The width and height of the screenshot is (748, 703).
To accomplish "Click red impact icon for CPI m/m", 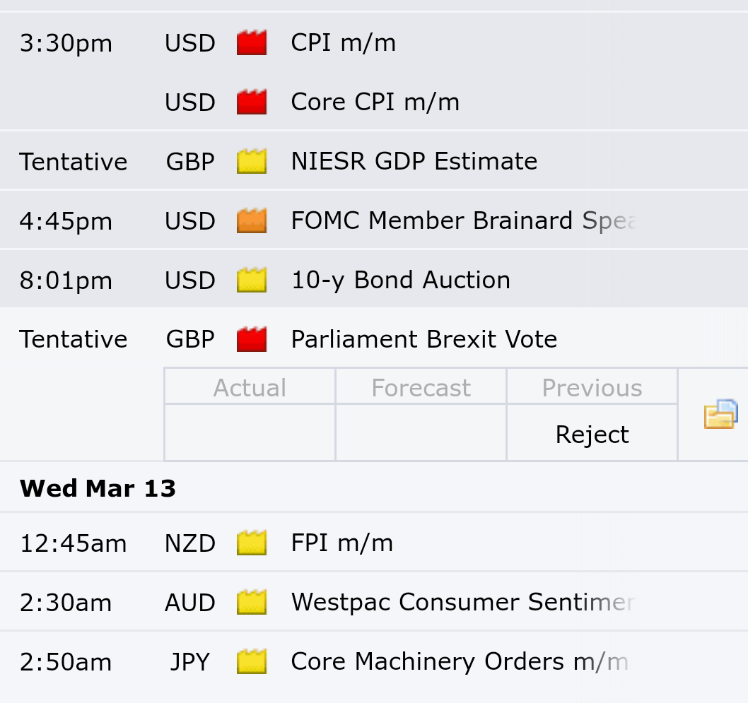I will [252, 44].
